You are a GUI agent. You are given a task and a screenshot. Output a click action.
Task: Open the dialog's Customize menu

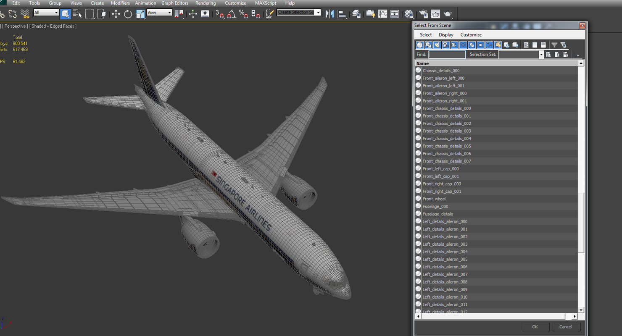coord(471,35)
